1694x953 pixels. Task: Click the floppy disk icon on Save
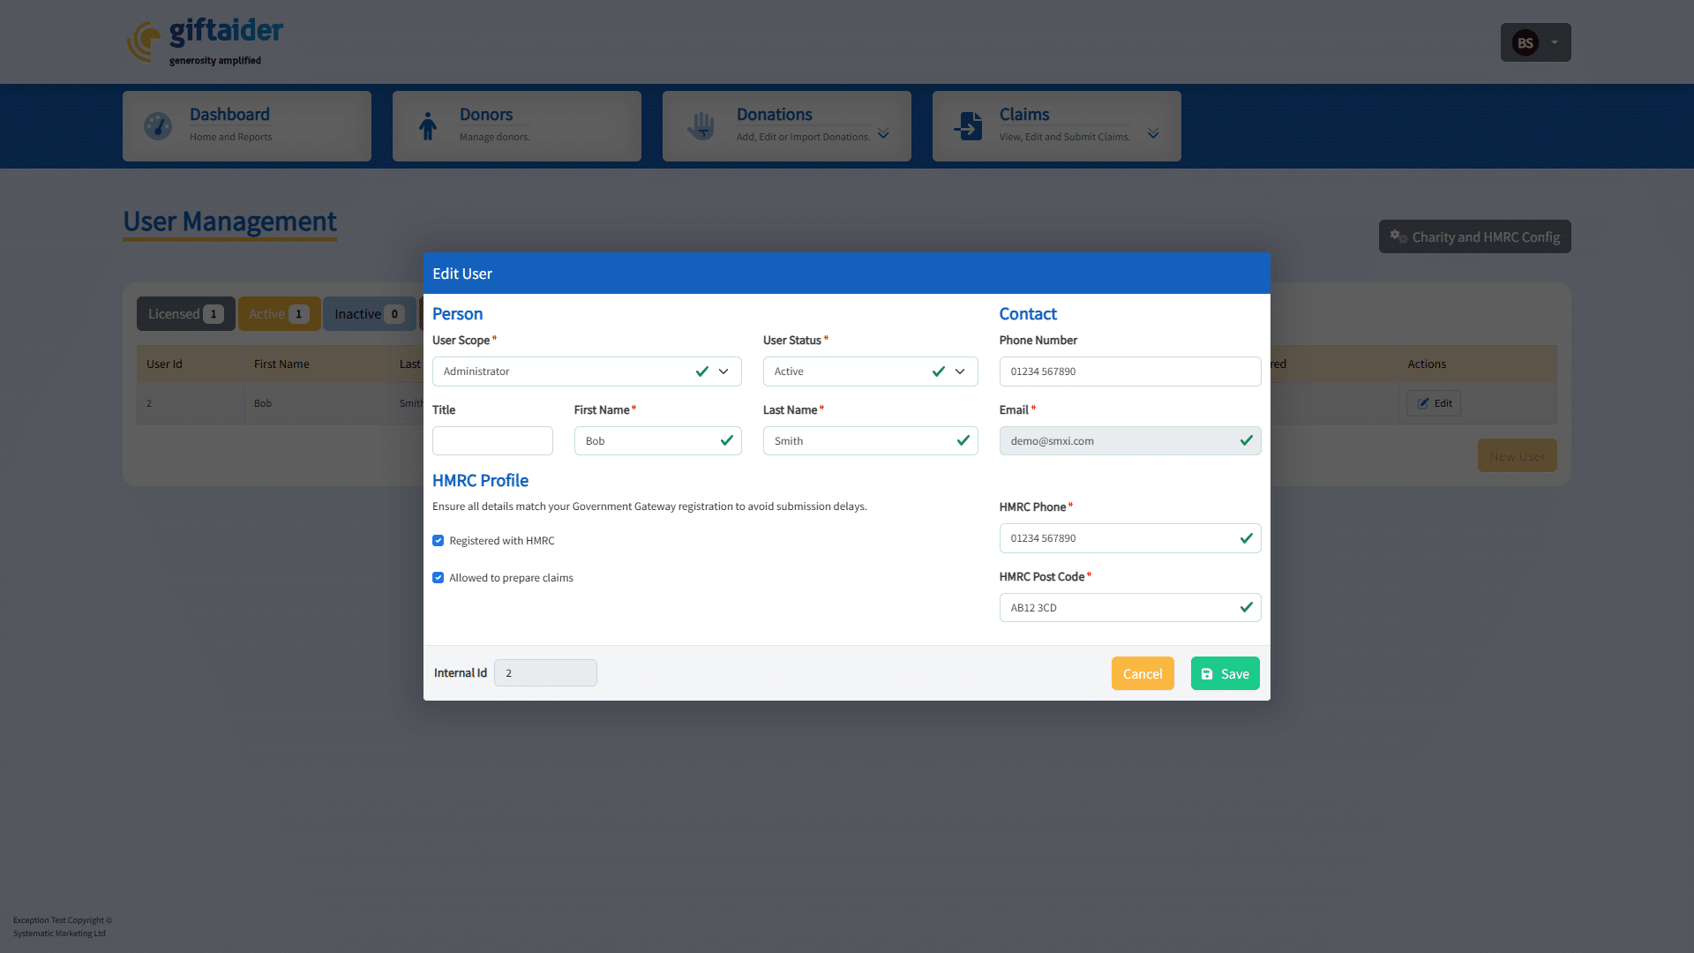(x=1207, y=674)
